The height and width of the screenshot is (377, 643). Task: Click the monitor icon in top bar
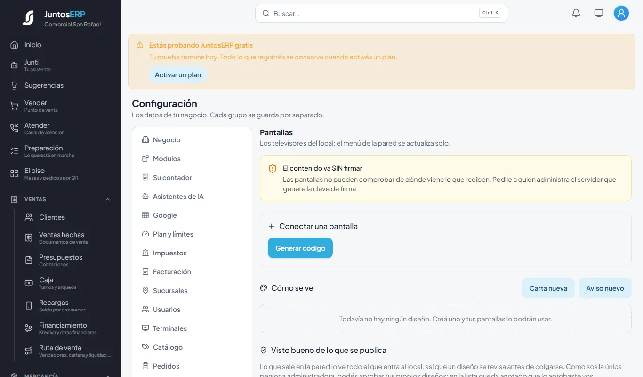(599, 13)
